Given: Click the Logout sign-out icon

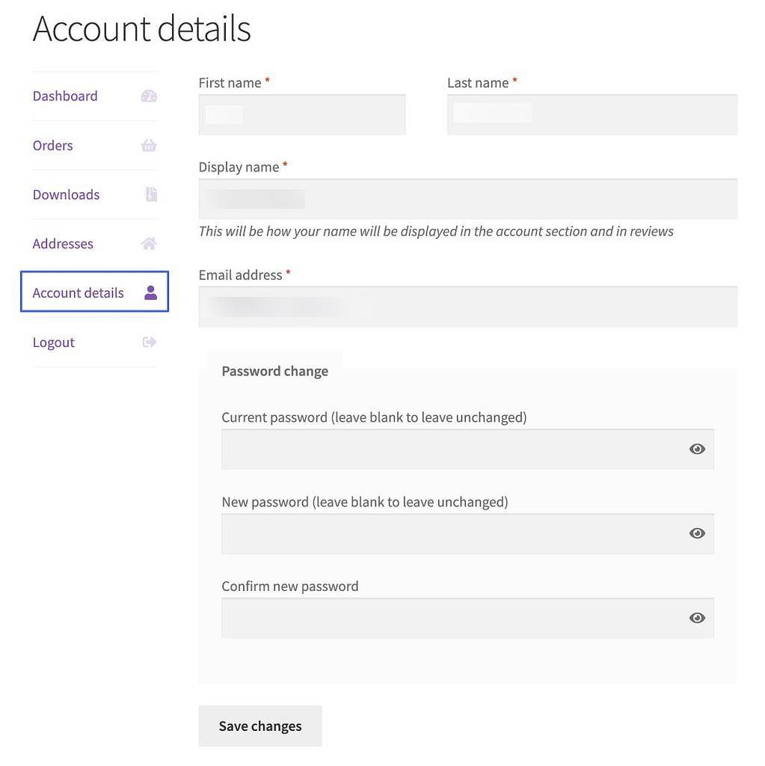Looking at the screenshot, I should pyautogui.click(x=149, y=342).
